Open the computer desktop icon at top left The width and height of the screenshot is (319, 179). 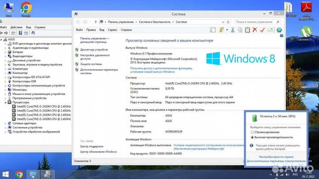(8, 9)
